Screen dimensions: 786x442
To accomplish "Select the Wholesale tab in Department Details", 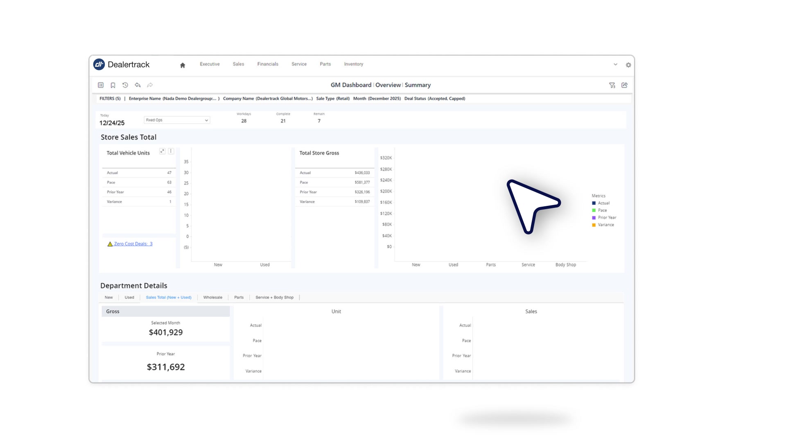I will 212,298.
